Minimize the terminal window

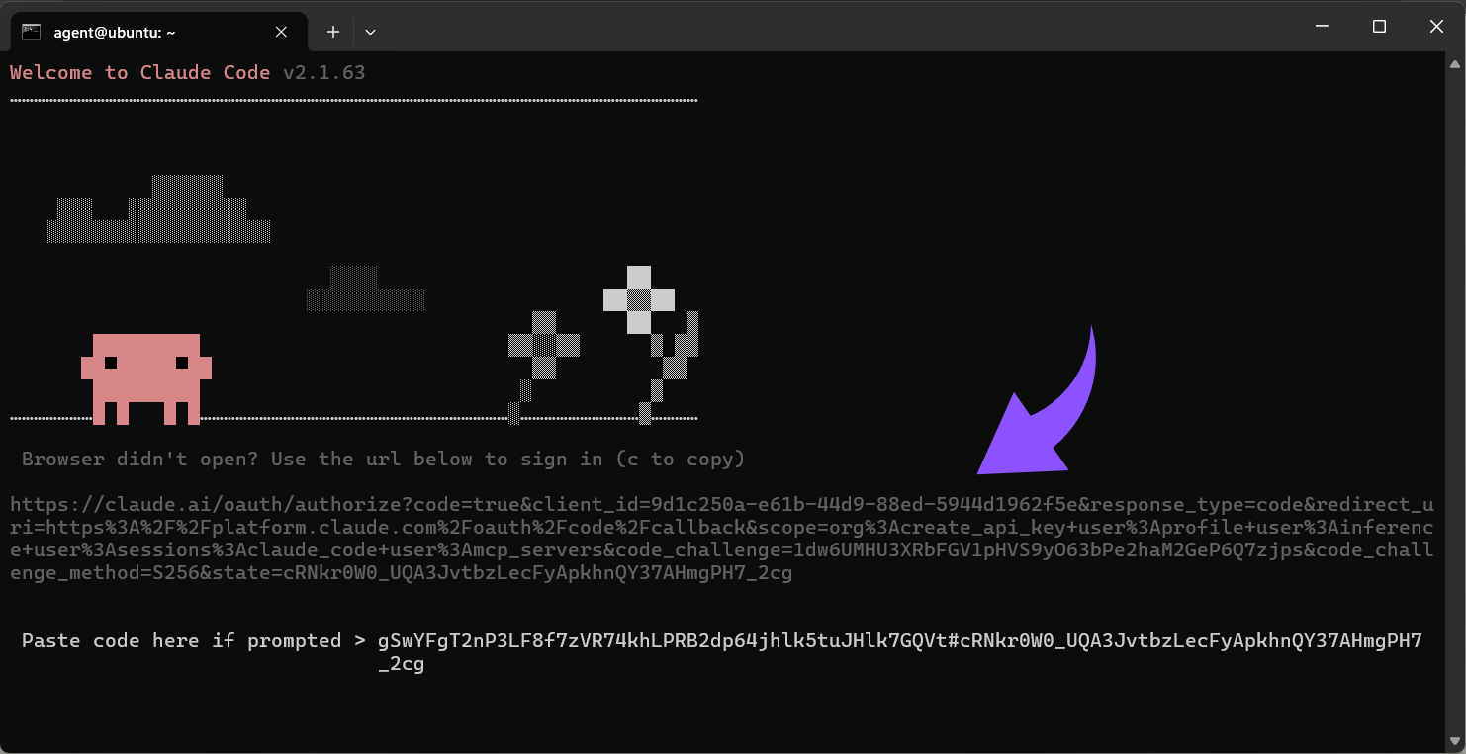click(1321, 27)
